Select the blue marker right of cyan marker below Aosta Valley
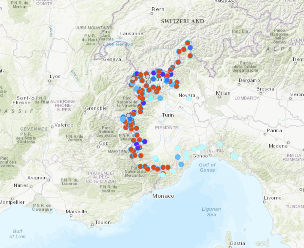The image size is (304, 248). click(x=160, y=98)
